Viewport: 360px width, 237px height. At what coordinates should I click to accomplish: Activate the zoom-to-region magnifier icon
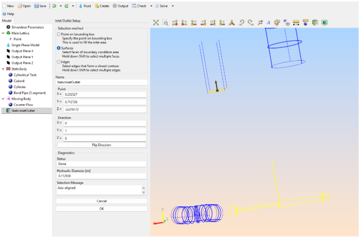click(x=165, y=23)
